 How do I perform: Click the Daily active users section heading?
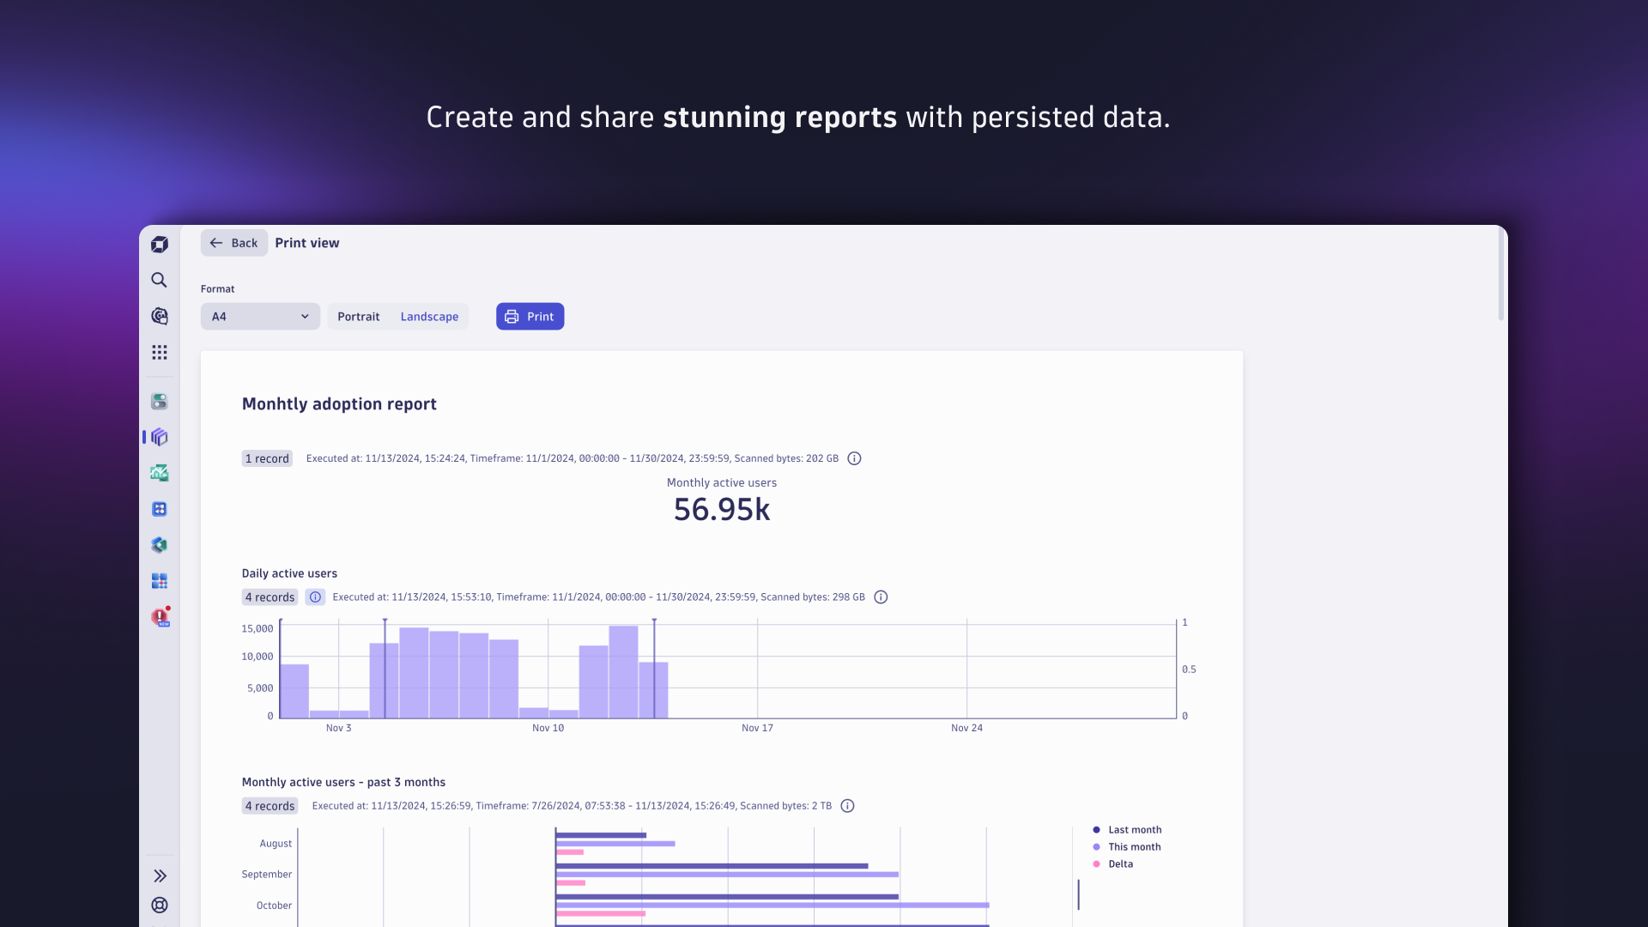tap(289, 573)
